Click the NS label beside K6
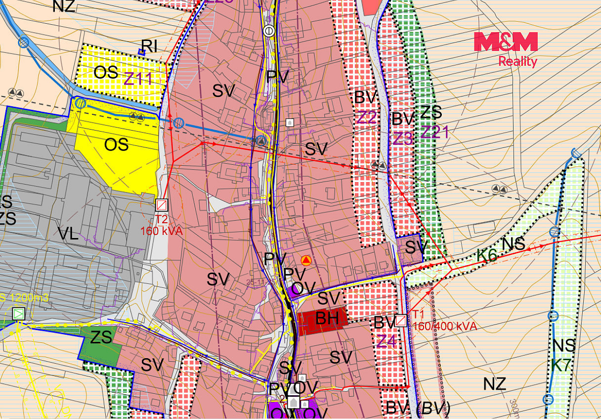The height and width of the screenshot is (419, 601). click(513, 244)
